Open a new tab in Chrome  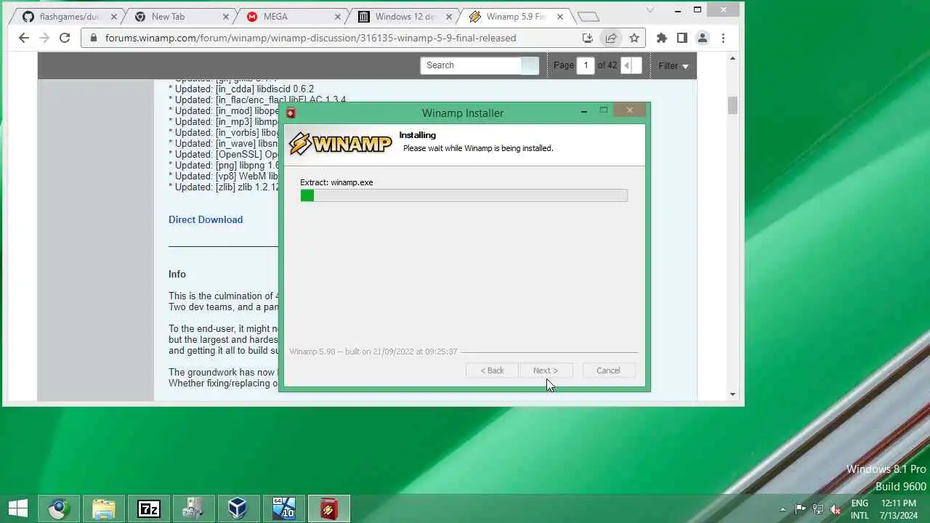pyautogui.click(x=588, y=17)
